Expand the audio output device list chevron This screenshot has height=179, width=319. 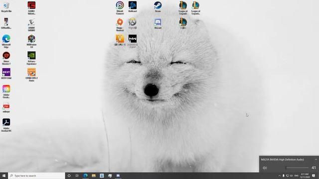tap(316, 160)
